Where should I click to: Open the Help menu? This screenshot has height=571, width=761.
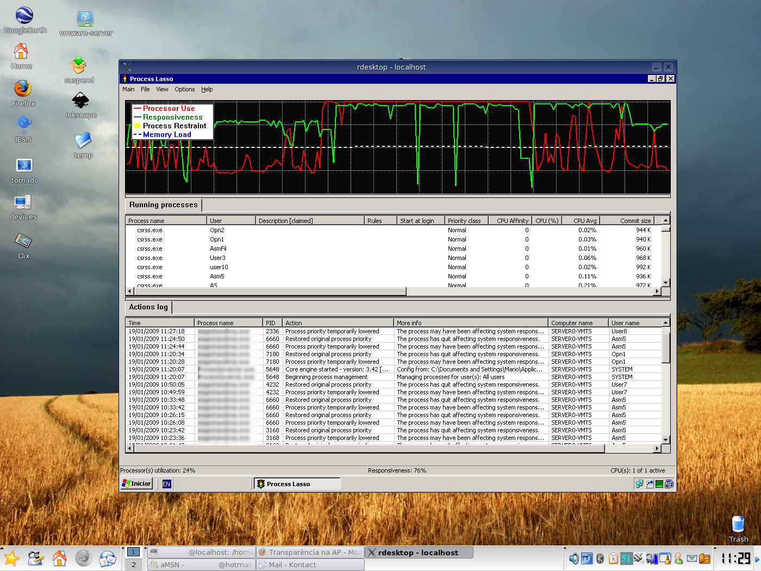207,89
